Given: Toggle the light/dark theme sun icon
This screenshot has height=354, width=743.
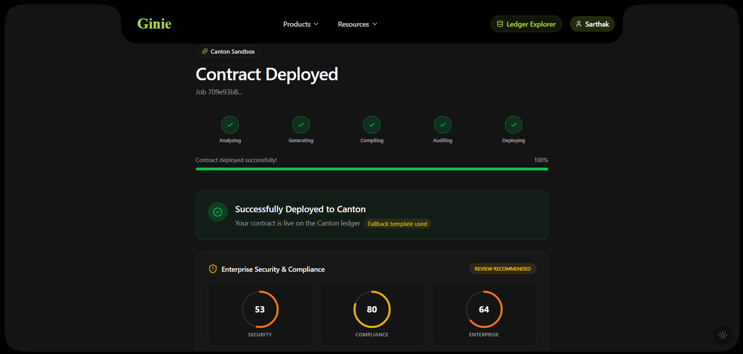Looking at the screenshot, I should (723, 335).
